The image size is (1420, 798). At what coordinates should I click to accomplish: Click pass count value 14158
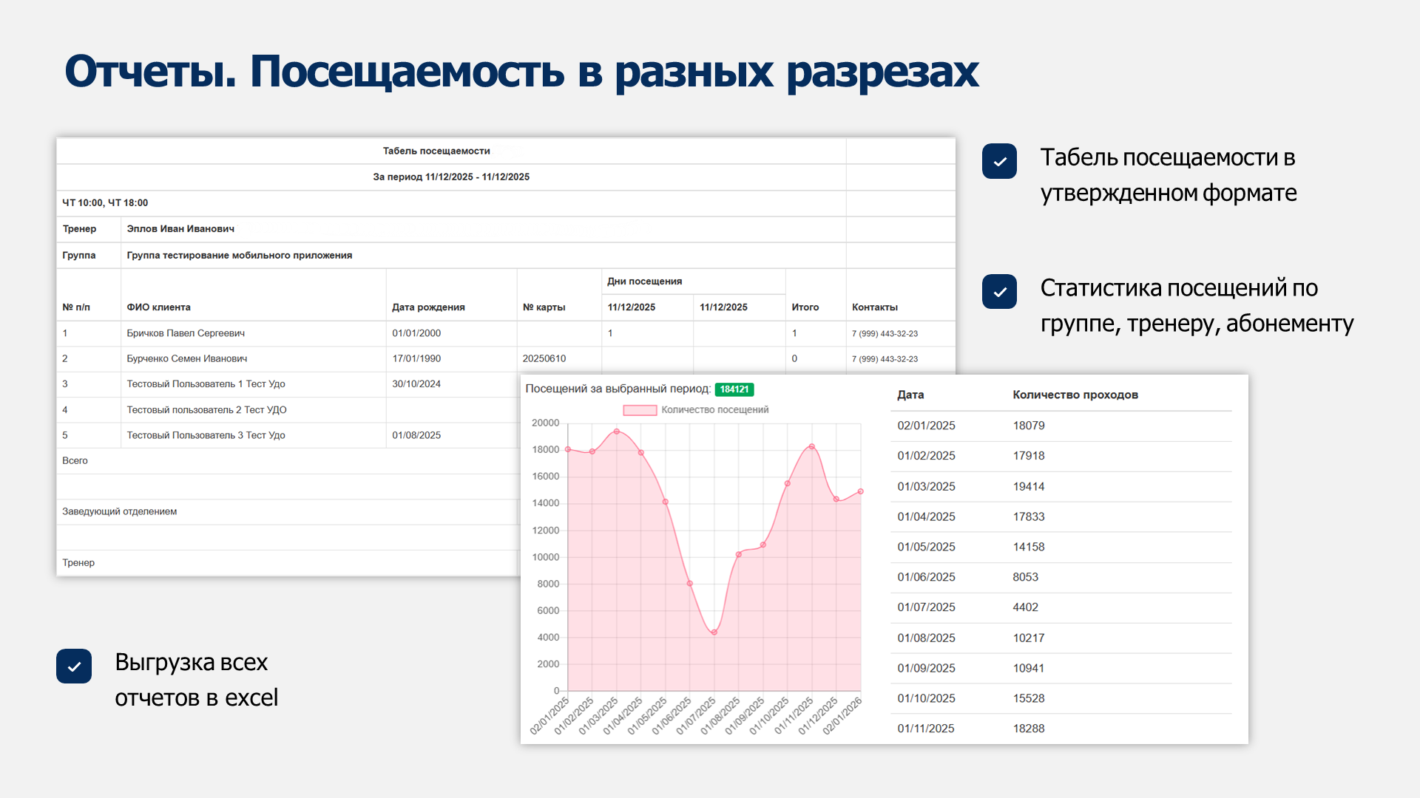pyautogui.click(x=1029, y=547)
